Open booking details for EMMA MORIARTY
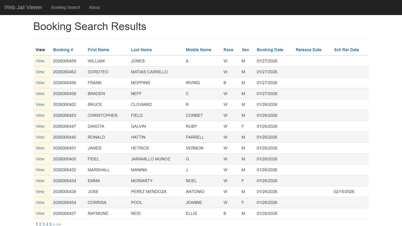The image size is (402, 226). tap(40, 181)
